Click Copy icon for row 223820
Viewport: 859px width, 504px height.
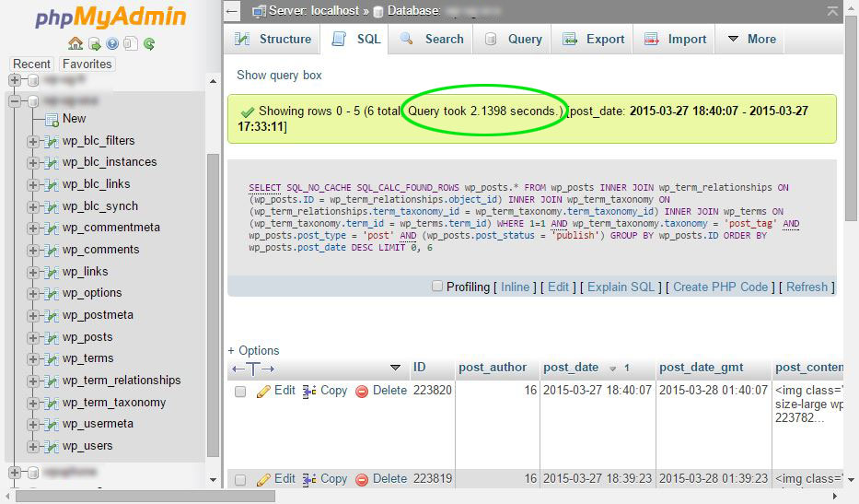[309, 391]
